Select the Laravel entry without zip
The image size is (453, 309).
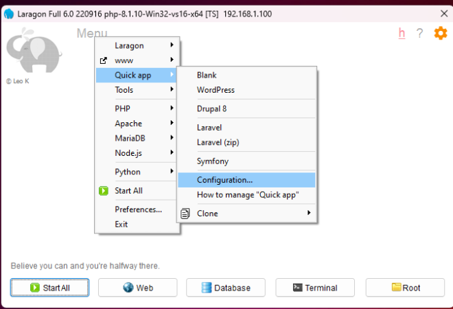pos(246,128)
